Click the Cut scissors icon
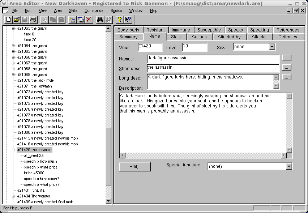The image size is (308, 213). 44,20
